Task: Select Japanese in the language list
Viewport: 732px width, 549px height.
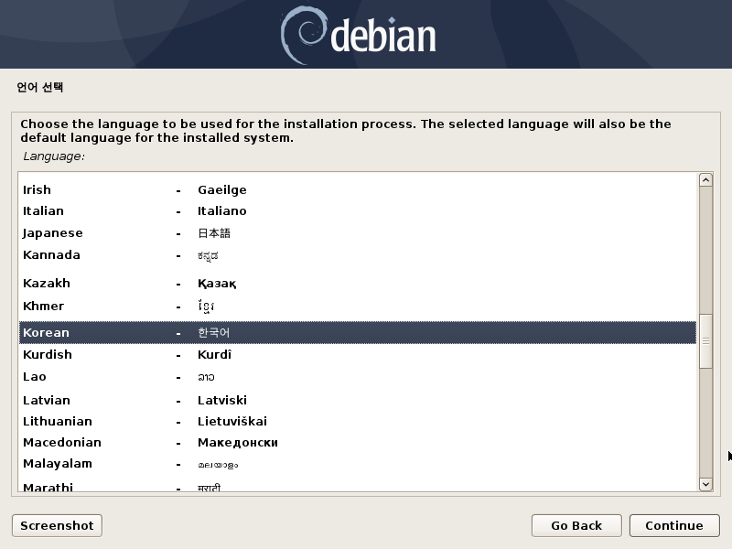Action: [x=358, y=233]
